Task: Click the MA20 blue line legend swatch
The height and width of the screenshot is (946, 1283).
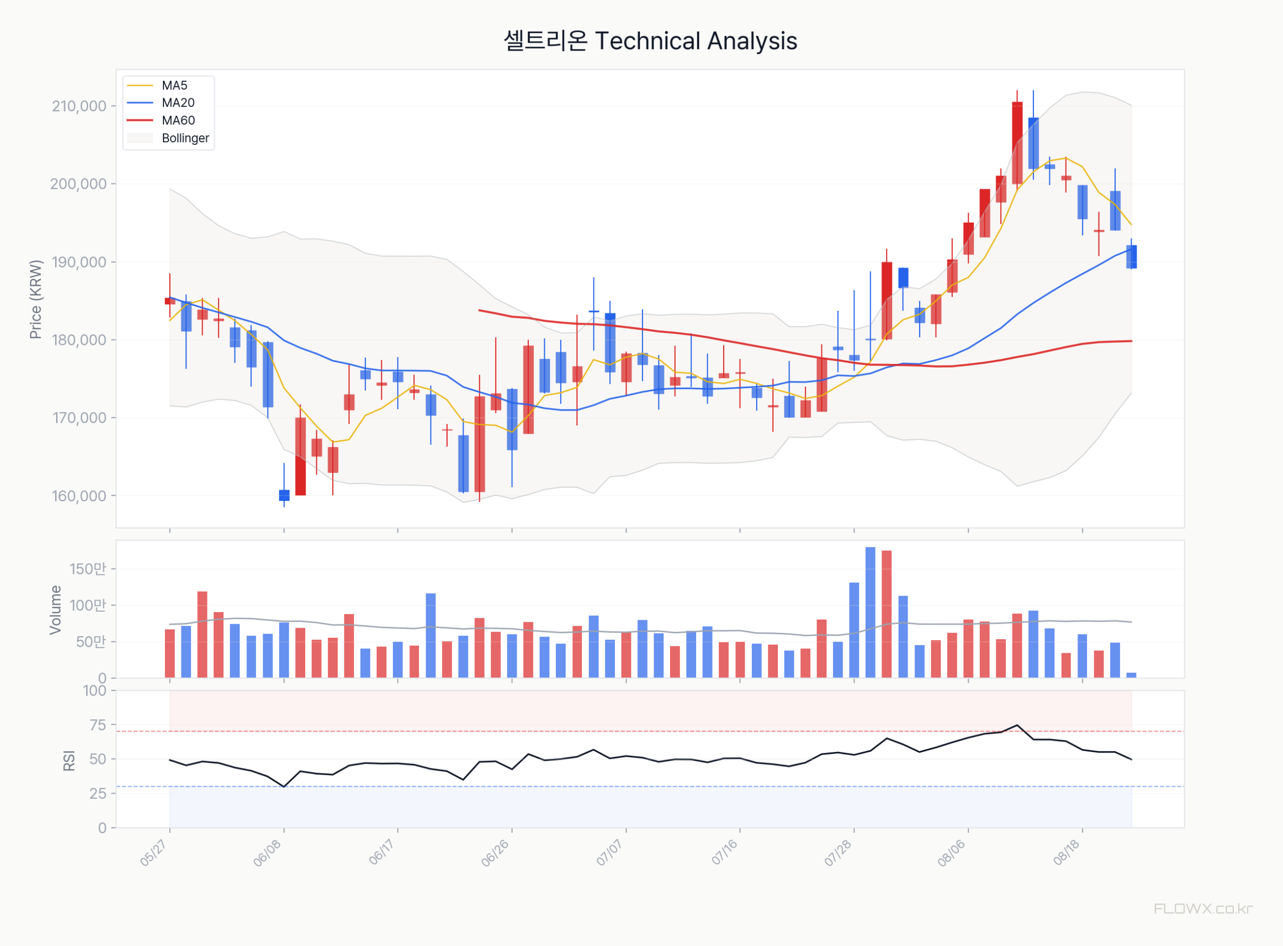Action: point(140,103)
